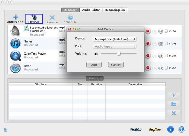Open export options for QuickTime Player
Image resolution: width=189 pixels, height=136 pixels.
coord(161,56)
